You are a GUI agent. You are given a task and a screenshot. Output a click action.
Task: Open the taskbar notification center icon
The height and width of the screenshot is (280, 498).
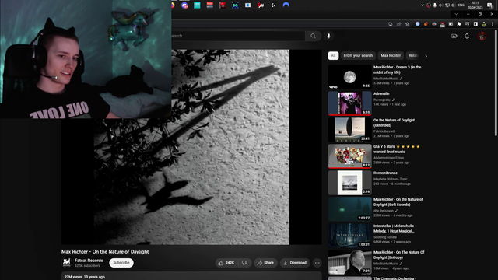[x=490, y=5]
